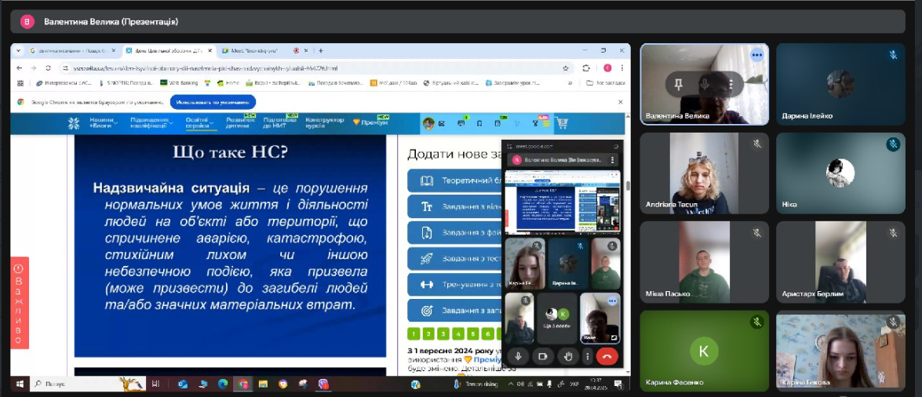
Task: Open the 'Преміум' menu item
Action: (x=371, y=122)
